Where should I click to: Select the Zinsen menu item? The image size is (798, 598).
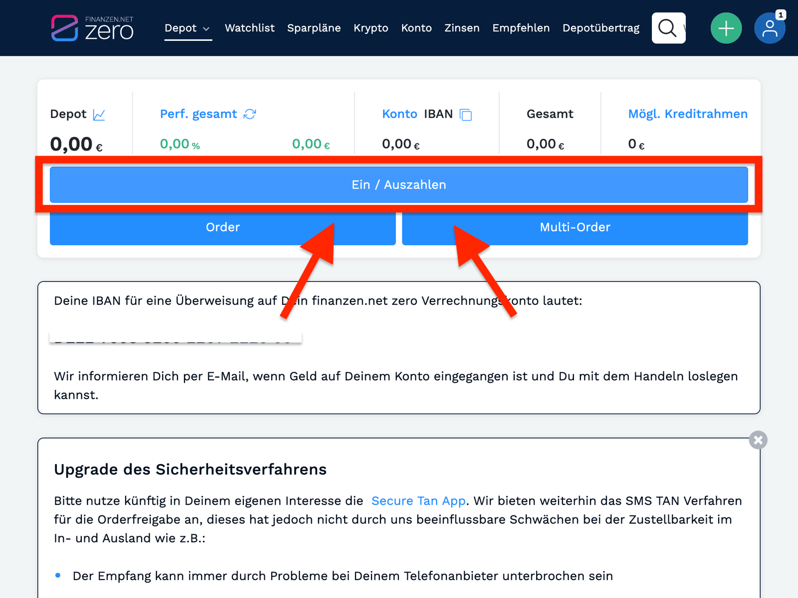[462, 28]
